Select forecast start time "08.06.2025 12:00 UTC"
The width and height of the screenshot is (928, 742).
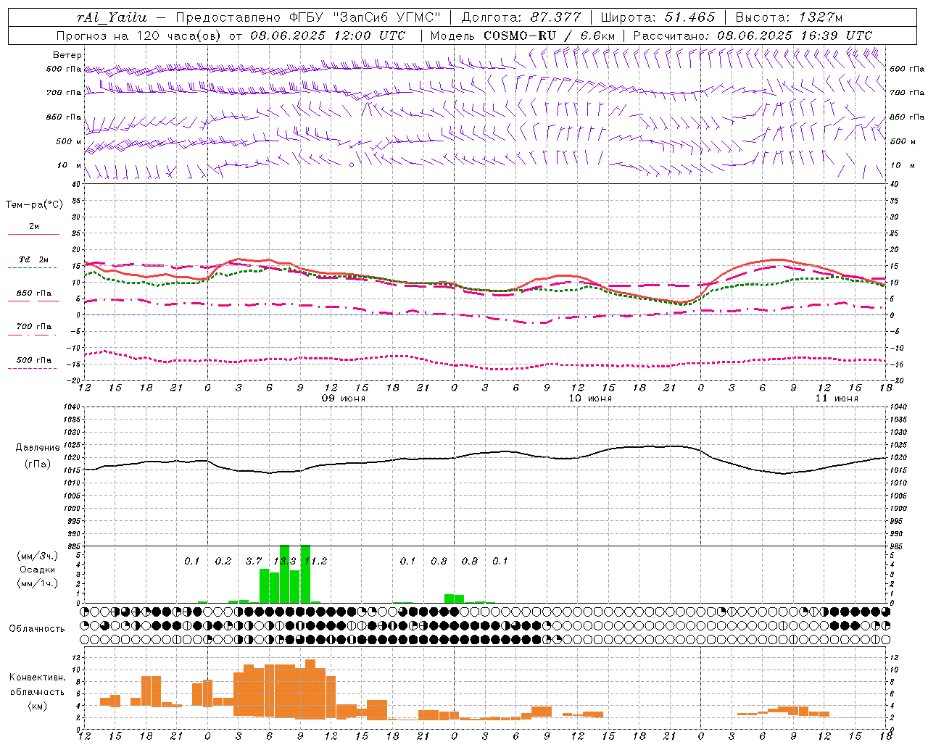(328, 36)
